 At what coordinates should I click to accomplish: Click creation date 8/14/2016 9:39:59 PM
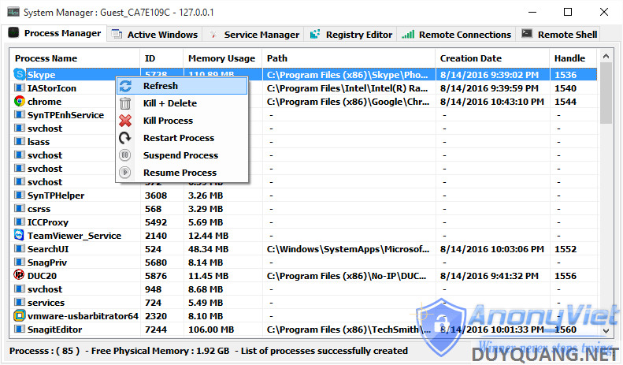coord(489,88)
